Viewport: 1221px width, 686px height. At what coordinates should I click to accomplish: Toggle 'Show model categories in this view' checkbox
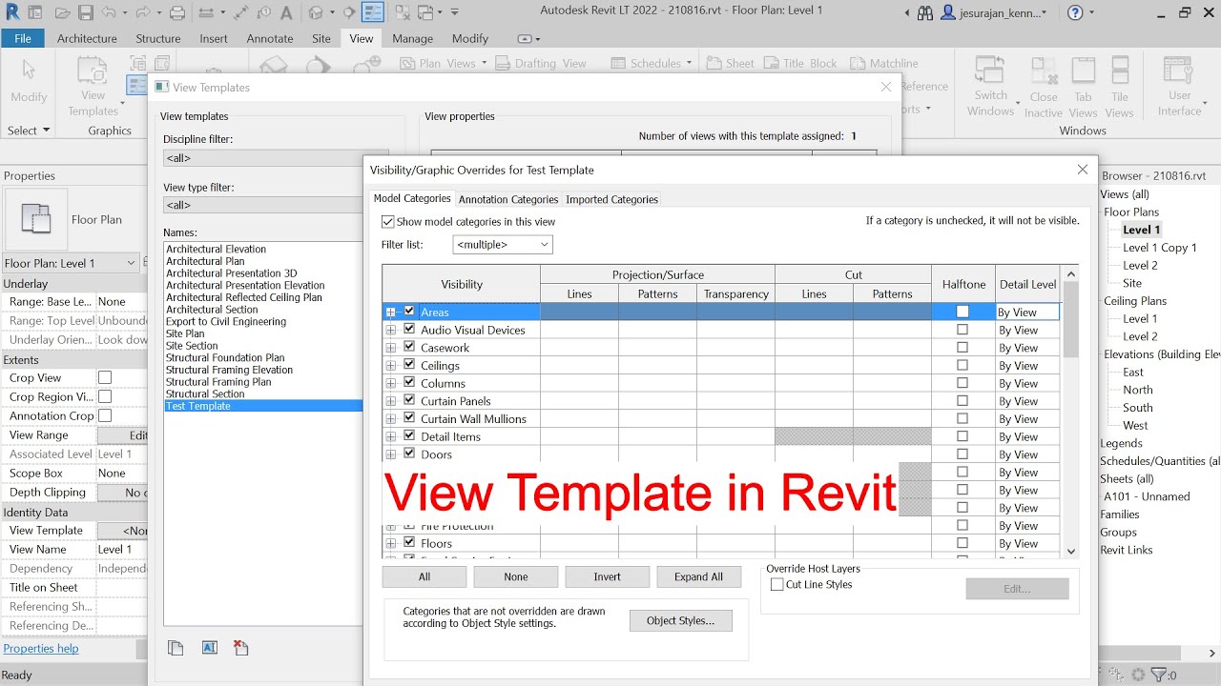pos(387,221)
